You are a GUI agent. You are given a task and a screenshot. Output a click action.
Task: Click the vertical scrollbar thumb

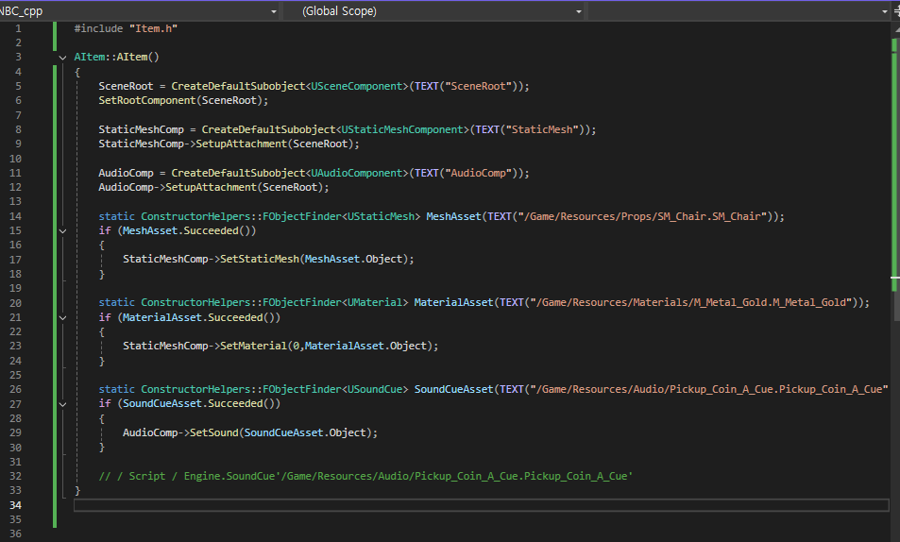(x=895, y=181)
